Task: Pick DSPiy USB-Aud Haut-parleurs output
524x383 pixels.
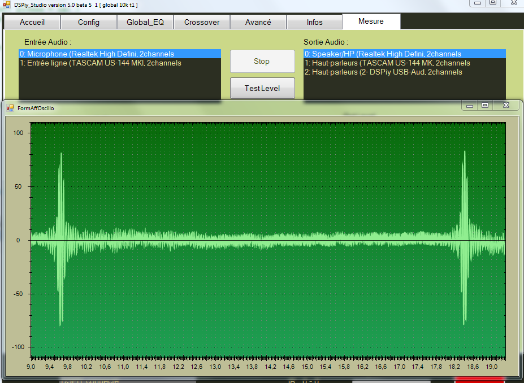Action: [384, 72]
